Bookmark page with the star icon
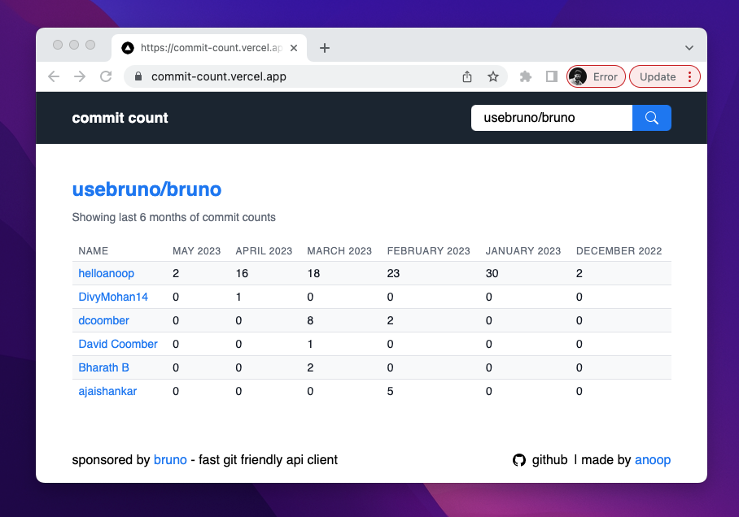The height and width of the screenshot is (517, 739). [x=493, y=76]
